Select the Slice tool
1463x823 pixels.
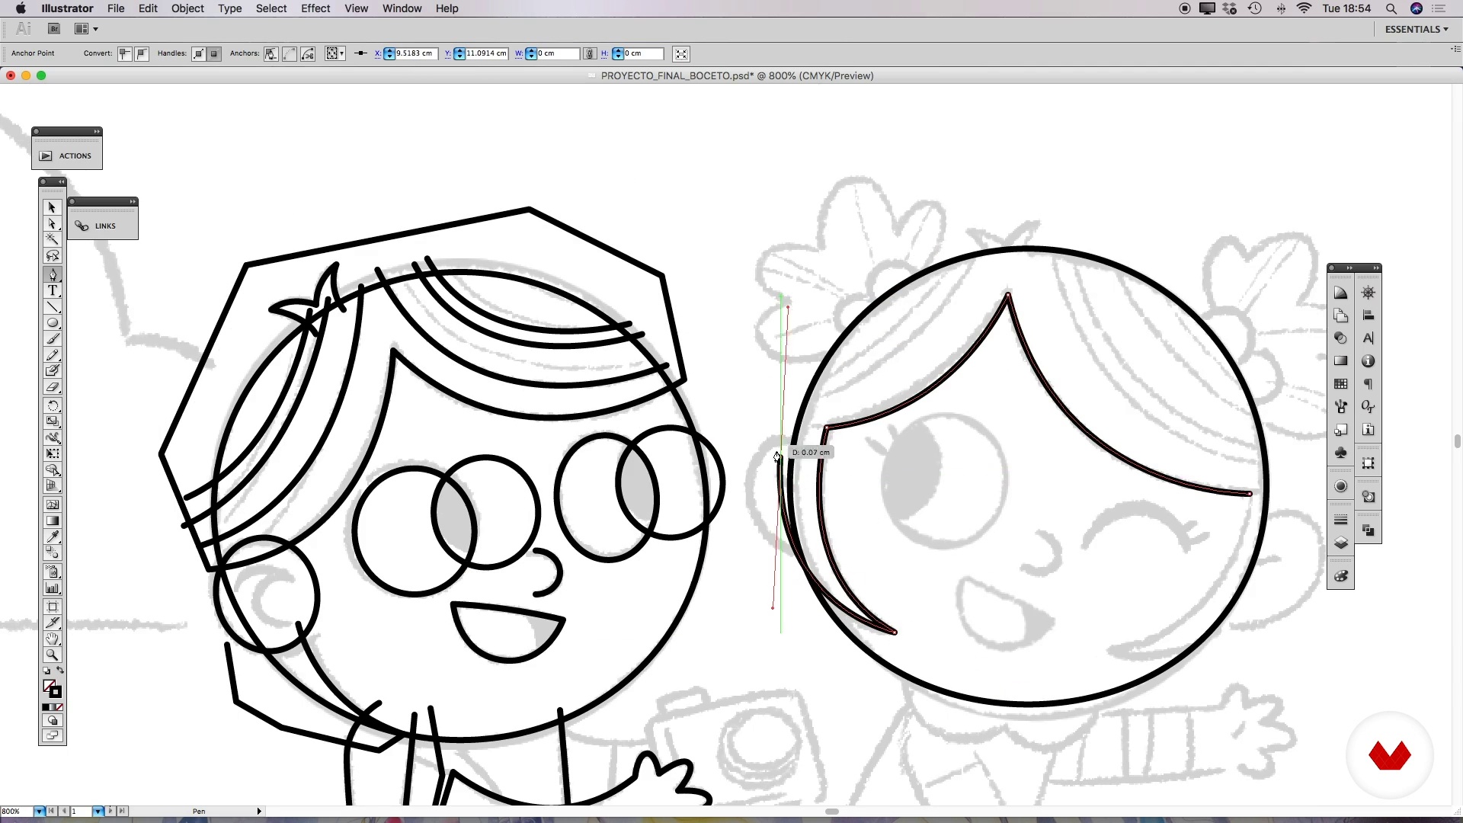52,623
